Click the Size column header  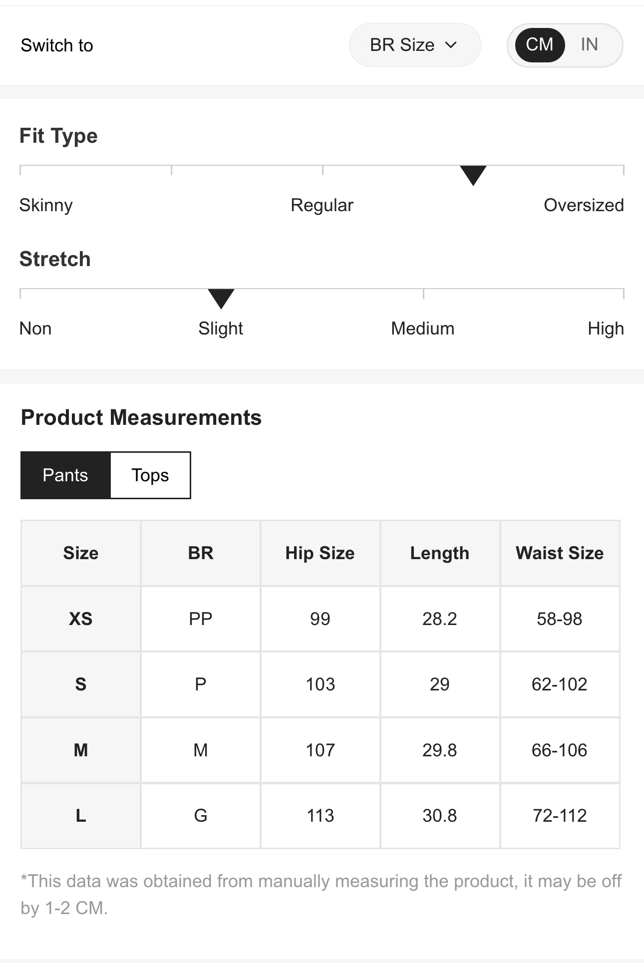81,553
